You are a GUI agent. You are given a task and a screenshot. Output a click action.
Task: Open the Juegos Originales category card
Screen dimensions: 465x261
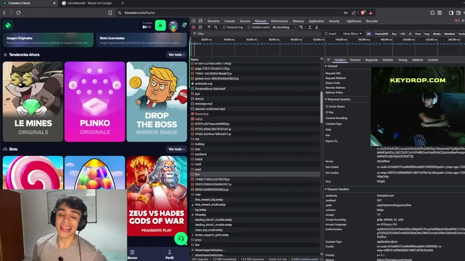click(x=48, y=40)
